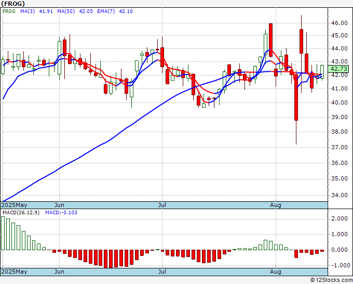Click Jul on the MACD time axis

pyautogui.click(x=162, y=272)
